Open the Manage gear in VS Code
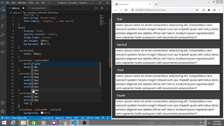224x126 pixels. (3, 111)
